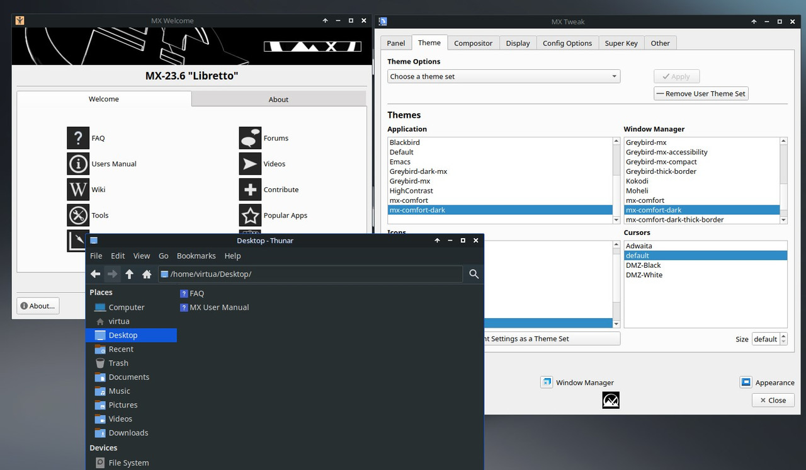Select DMZ-Black cursor theme
This screenshot has height=470, width=806.
tap(705, 265)
